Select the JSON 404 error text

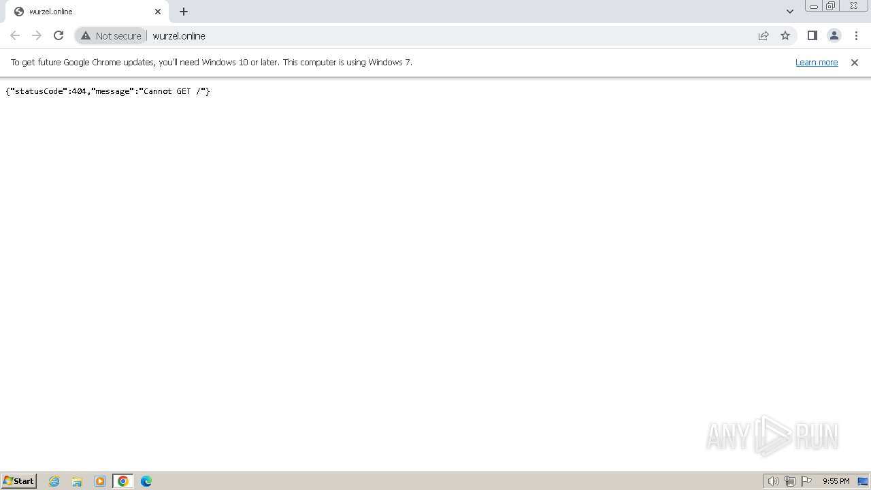click(x=108, y=91)
